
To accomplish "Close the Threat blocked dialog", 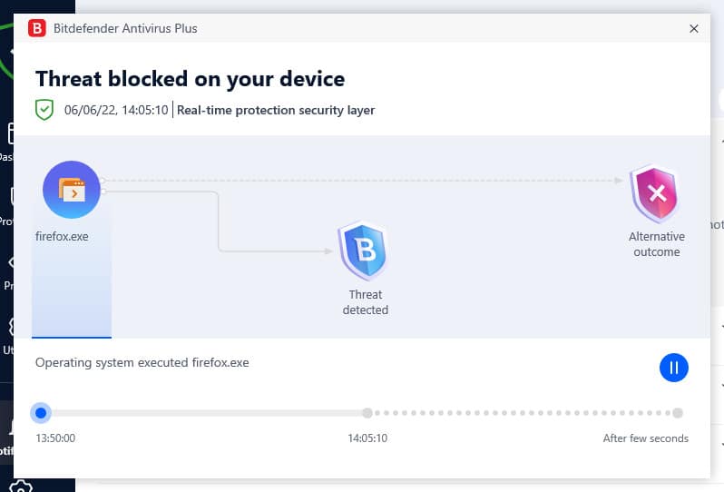I will tap(693, 29).
